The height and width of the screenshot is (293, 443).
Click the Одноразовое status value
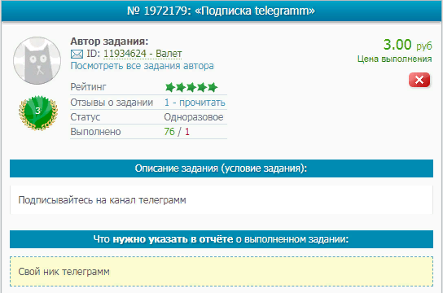click(194, 117)
